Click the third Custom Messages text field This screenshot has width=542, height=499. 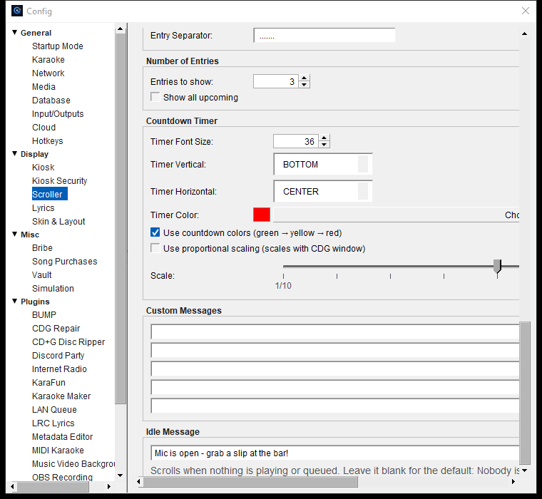[335, 369]
